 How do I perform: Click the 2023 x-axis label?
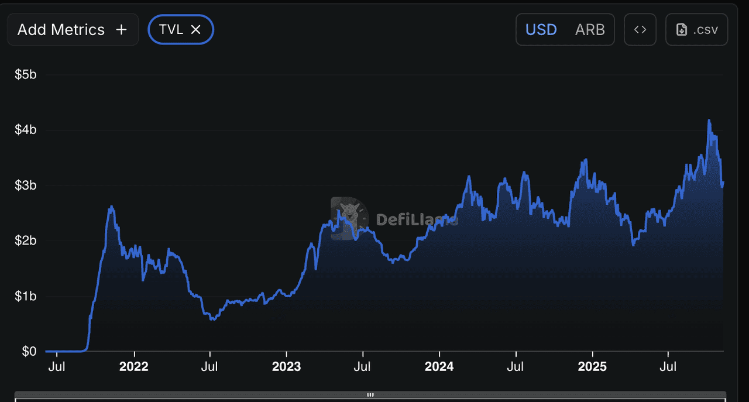(286, 367)
